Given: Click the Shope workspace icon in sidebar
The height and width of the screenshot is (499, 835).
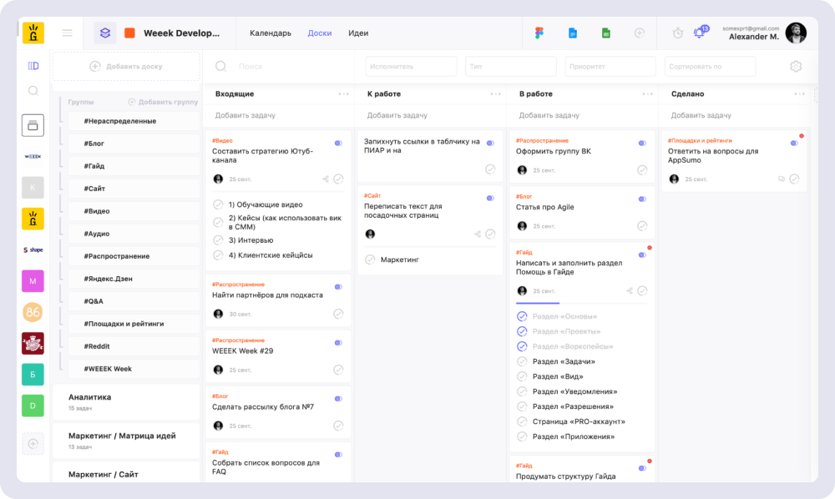Looking at the screenshot, I should pos(33,249).
